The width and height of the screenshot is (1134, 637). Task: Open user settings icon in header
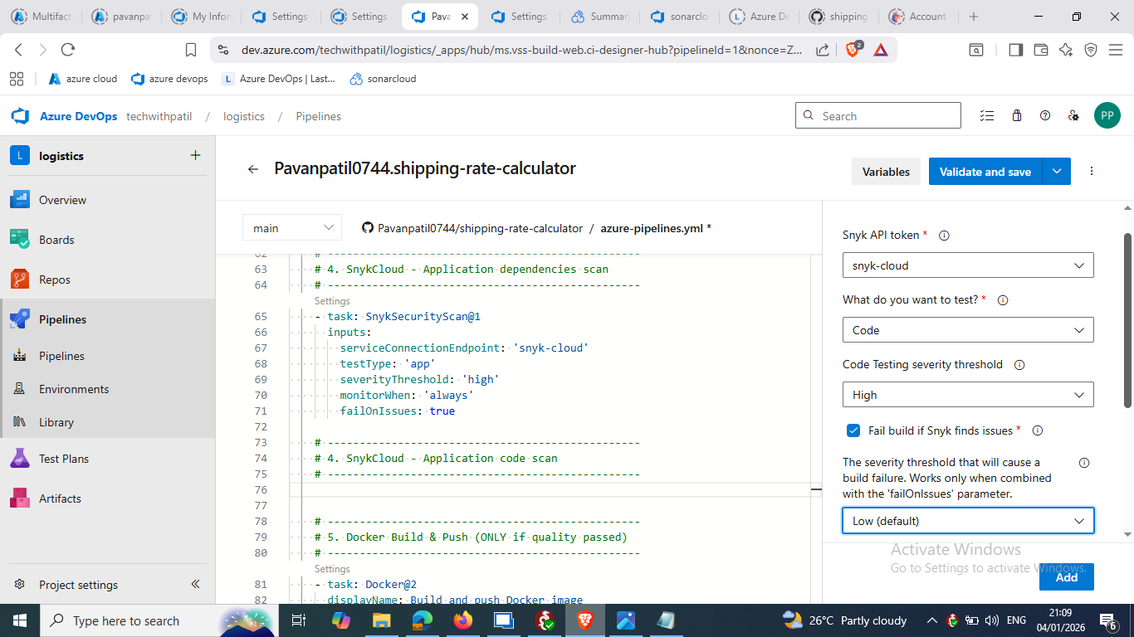(1073, 116)
